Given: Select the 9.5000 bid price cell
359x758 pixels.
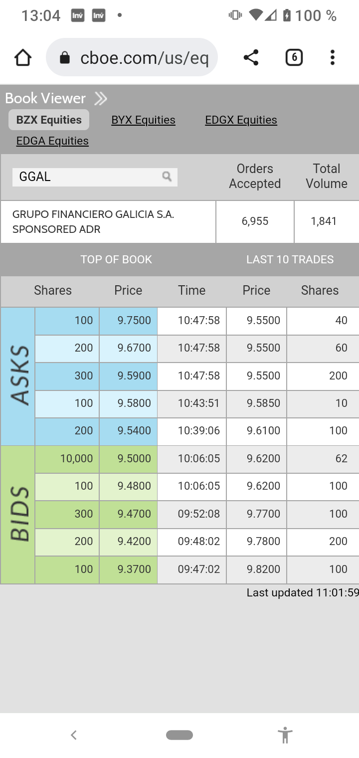Looking at the screenshot, I should click(129, 459).
